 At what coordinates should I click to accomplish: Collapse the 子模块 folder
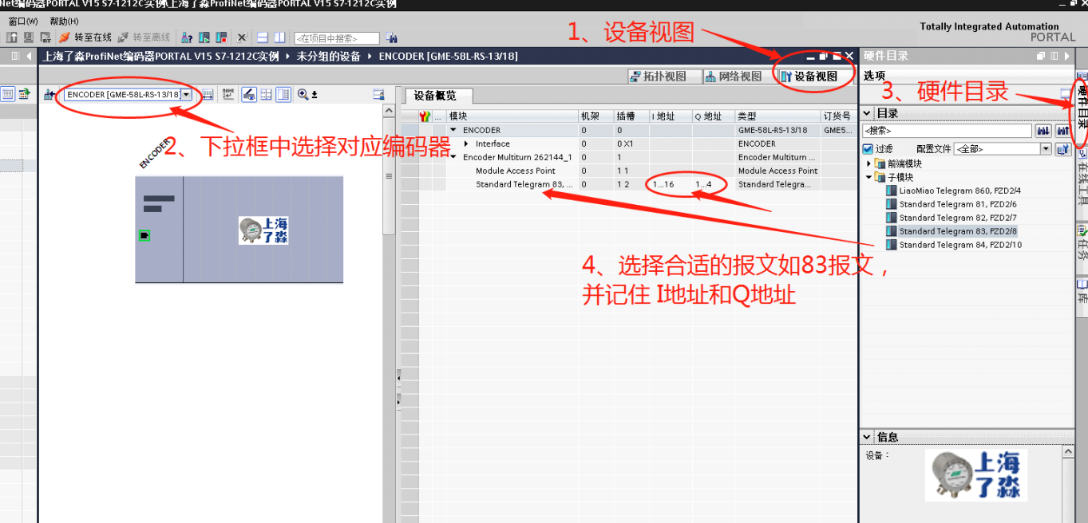pyautogui.click(x=869, y=177)
